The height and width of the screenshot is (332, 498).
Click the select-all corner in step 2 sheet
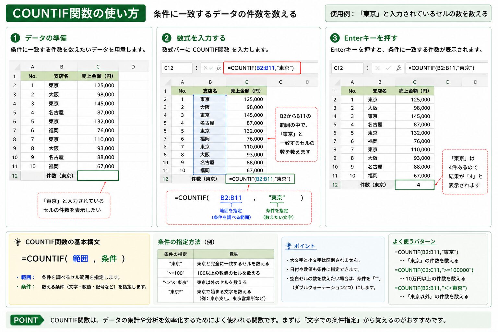click(166, 82)
